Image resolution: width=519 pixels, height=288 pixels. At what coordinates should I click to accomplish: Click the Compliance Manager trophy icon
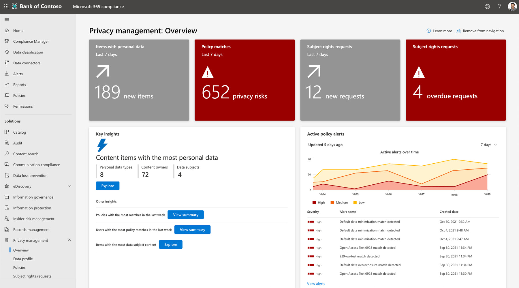[7, 41]
